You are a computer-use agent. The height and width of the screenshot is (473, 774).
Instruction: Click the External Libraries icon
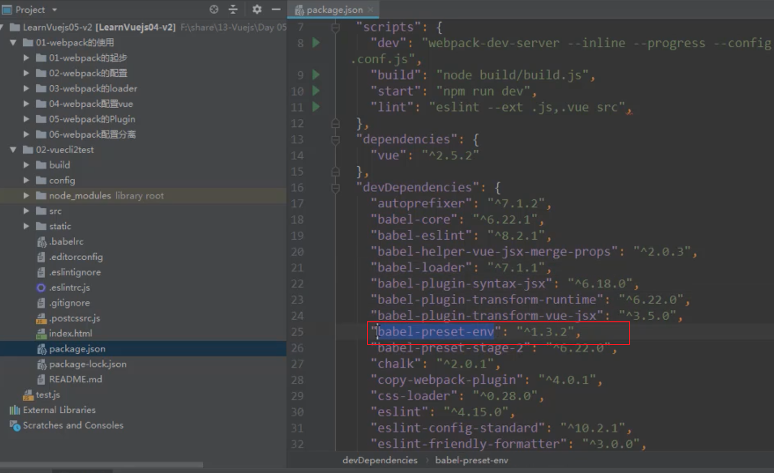click(15, 410)
